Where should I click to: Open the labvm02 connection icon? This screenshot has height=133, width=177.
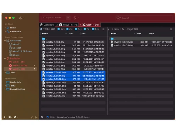tap(10, 48)
